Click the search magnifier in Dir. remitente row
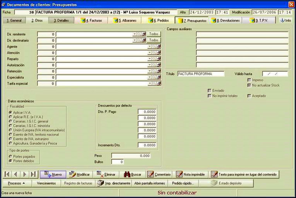The image size is (296, 198). [x=139, y=34]
